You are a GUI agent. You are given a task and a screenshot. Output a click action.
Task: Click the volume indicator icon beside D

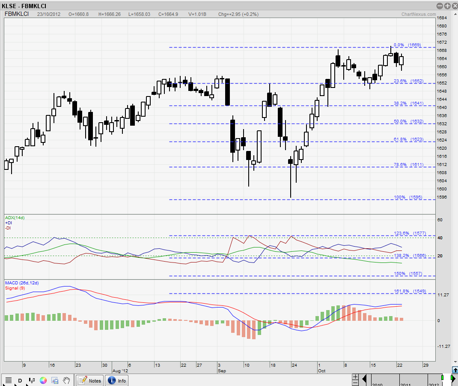point(31,380)
